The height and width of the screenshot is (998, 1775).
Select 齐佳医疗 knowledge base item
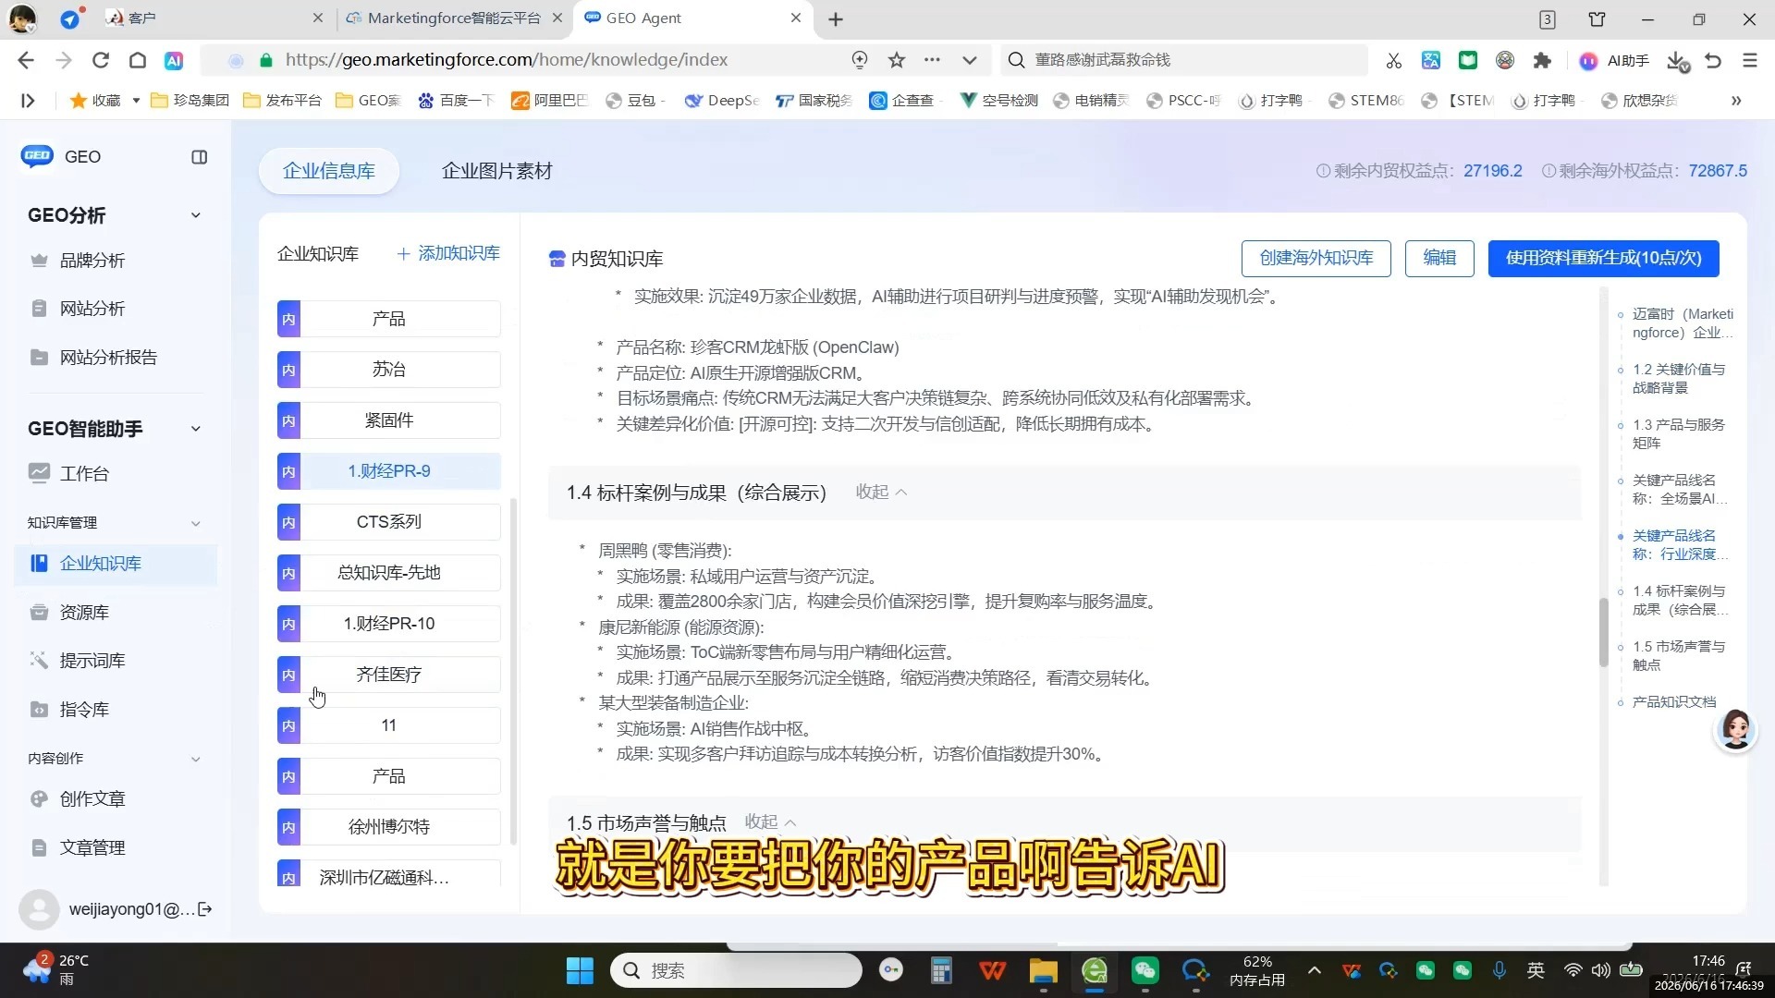pos(389,675)
